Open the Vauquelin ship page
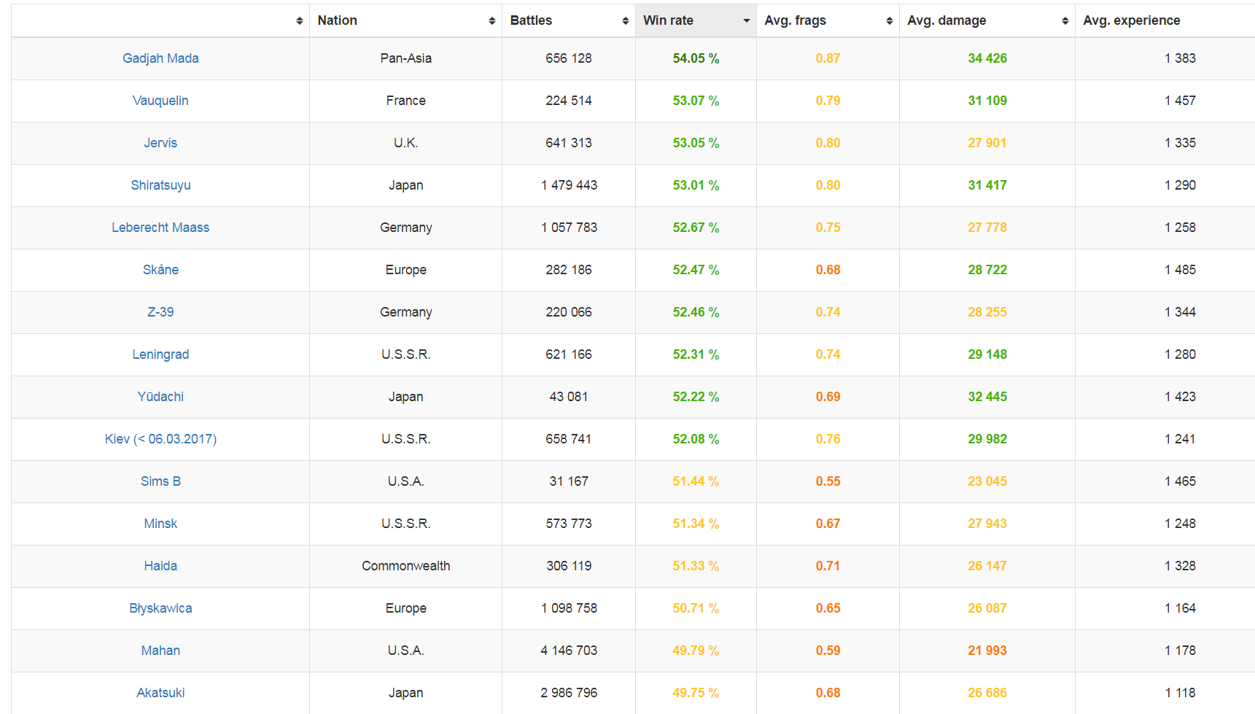 point(160,101)
